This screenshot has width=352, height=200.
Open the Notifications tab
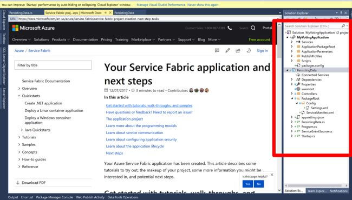click(x=338, y=191)
